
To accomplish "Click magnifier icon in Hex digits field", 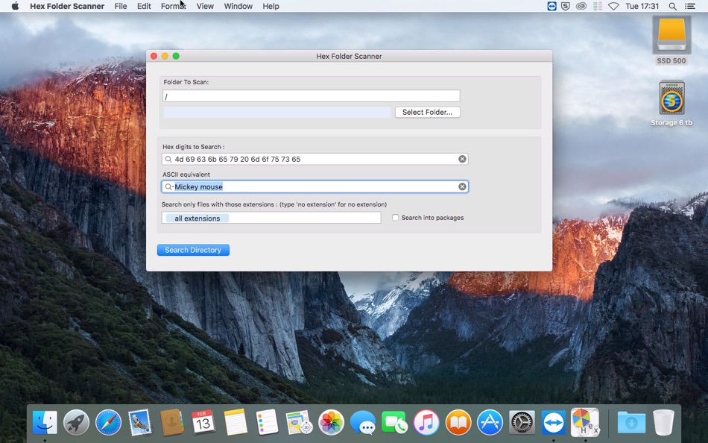I will [x=168, y=159].
